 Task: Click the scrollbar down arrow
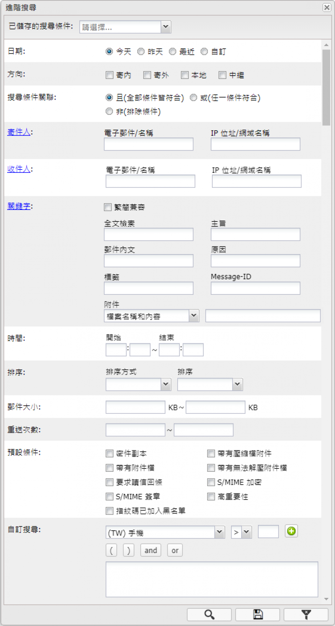[x=326, y=599]
